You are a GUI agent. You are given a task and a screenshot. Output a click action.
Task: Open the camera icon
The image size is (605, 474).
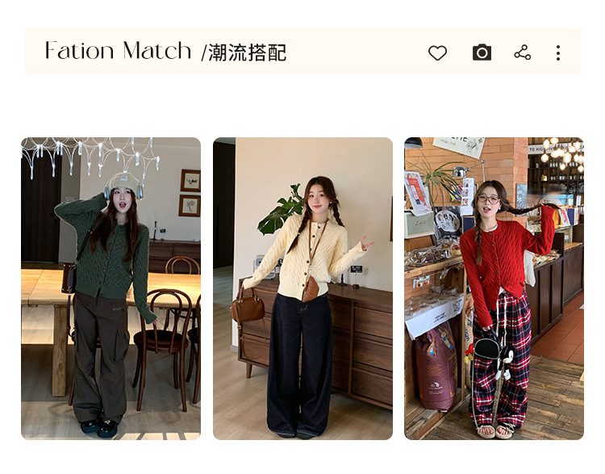coord(482,52)
